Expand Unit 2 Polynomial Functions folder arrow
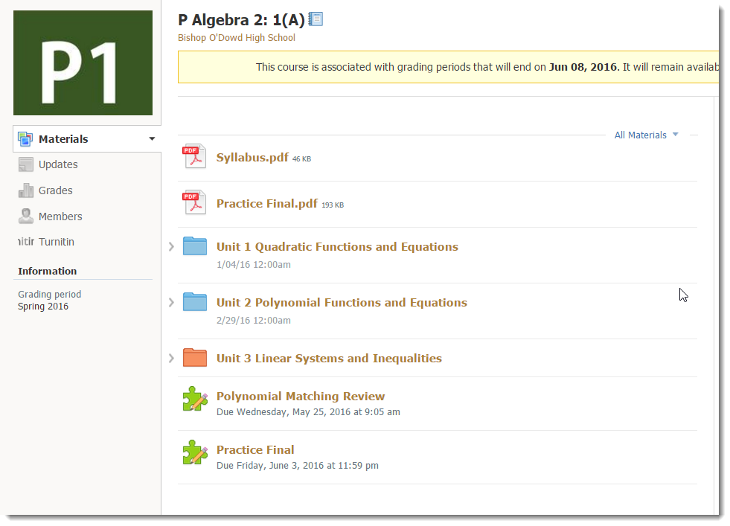Viewport: 730px width, 526px height. [x=171, y=302]
